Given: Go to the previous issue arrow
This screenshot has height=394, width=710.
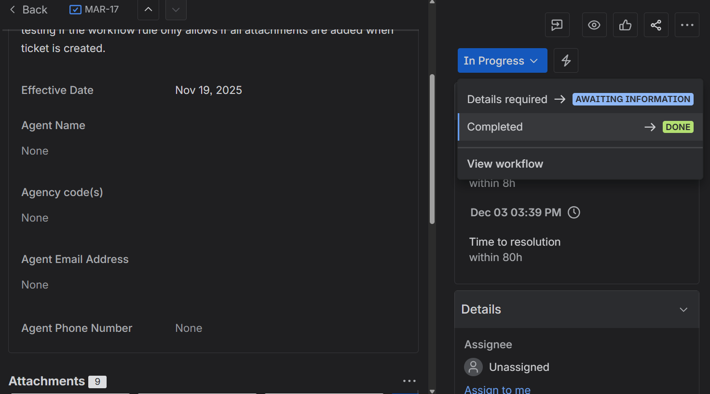Looking at the screenshot, I should (148, 10).
